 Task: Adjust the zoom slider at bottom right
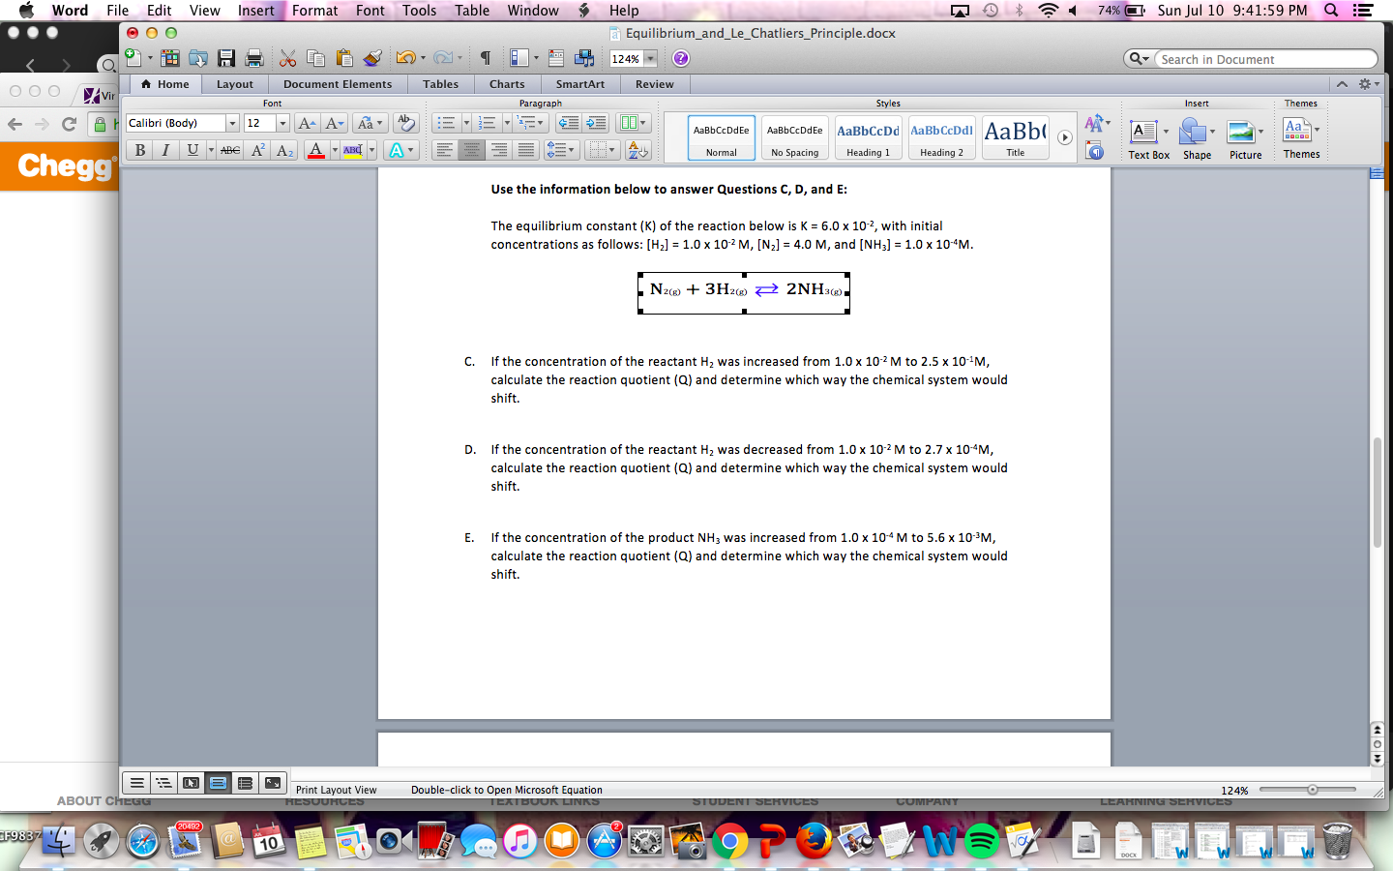tap(1312, 790)
